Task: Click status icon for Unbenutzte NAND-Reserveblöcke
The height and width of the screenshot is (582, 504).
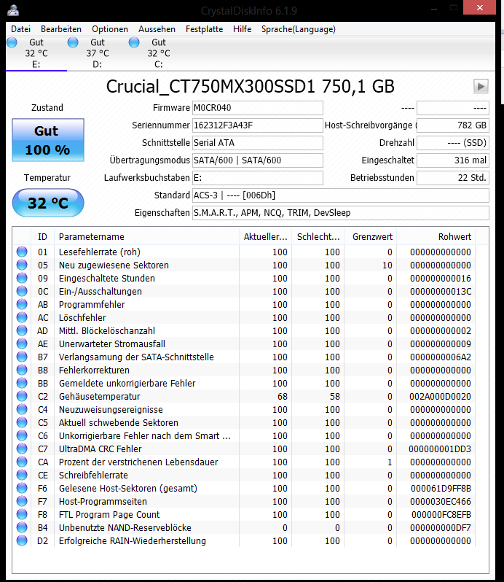Action: (x=22, y=527)
